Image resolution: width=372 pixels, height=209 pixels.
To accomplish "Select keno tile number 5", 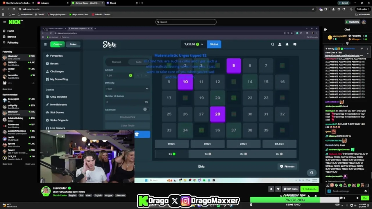I will [x=234, y=66].
